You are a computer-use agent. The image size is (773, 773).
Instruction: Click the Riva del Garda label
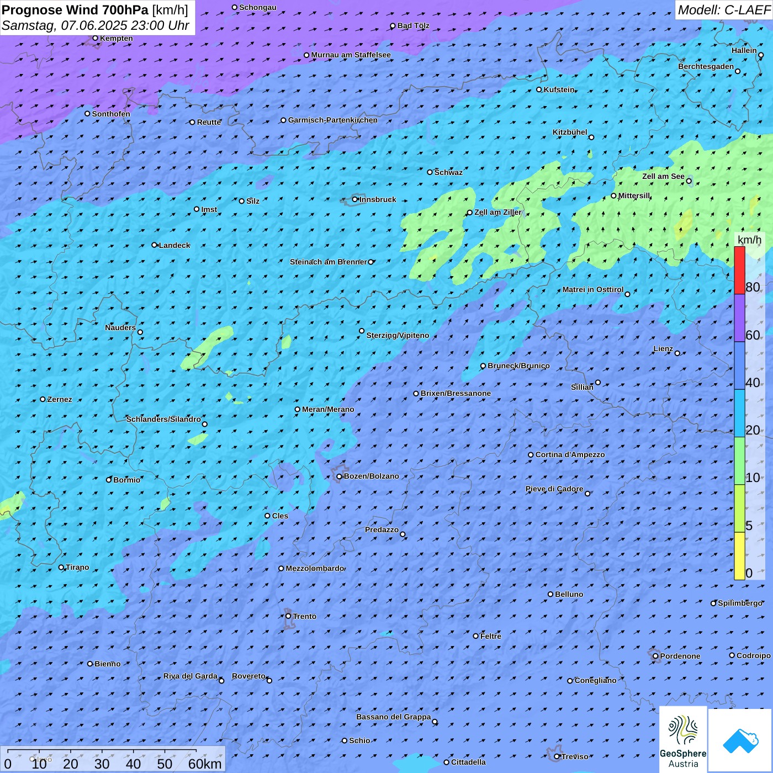tap(190, 676)
